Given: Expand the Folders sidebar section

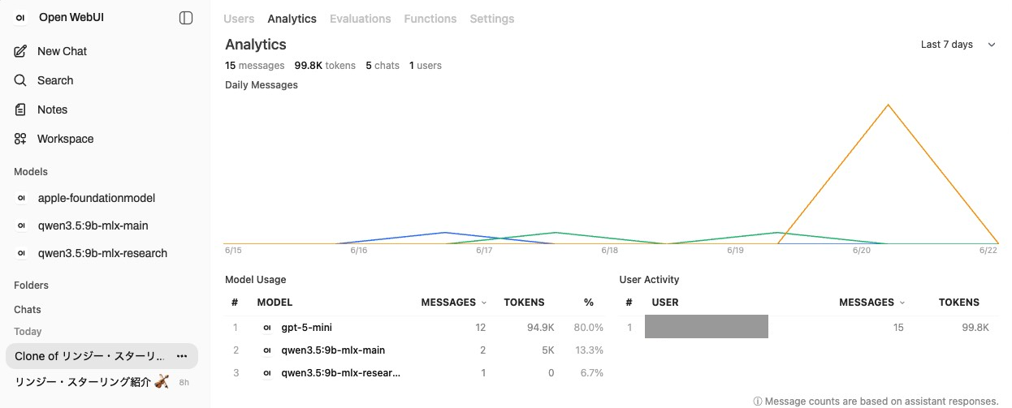Looking at the screenshot, I should point(31,286).
